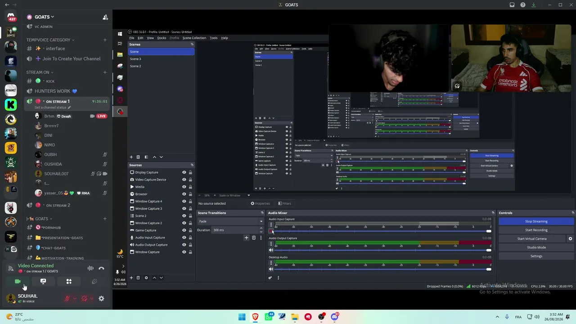
Task: Click the Start Recording button
Action: point(536,230)
